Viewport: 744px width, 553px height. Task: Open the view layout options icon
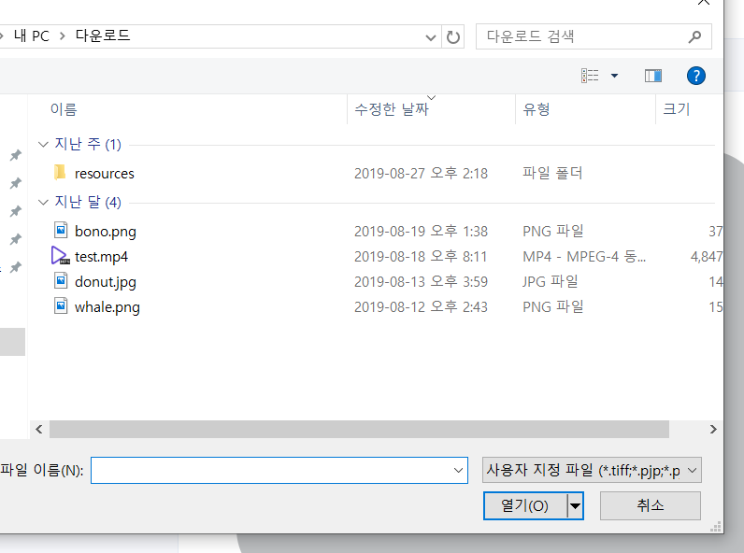click(x=590, y=76)
